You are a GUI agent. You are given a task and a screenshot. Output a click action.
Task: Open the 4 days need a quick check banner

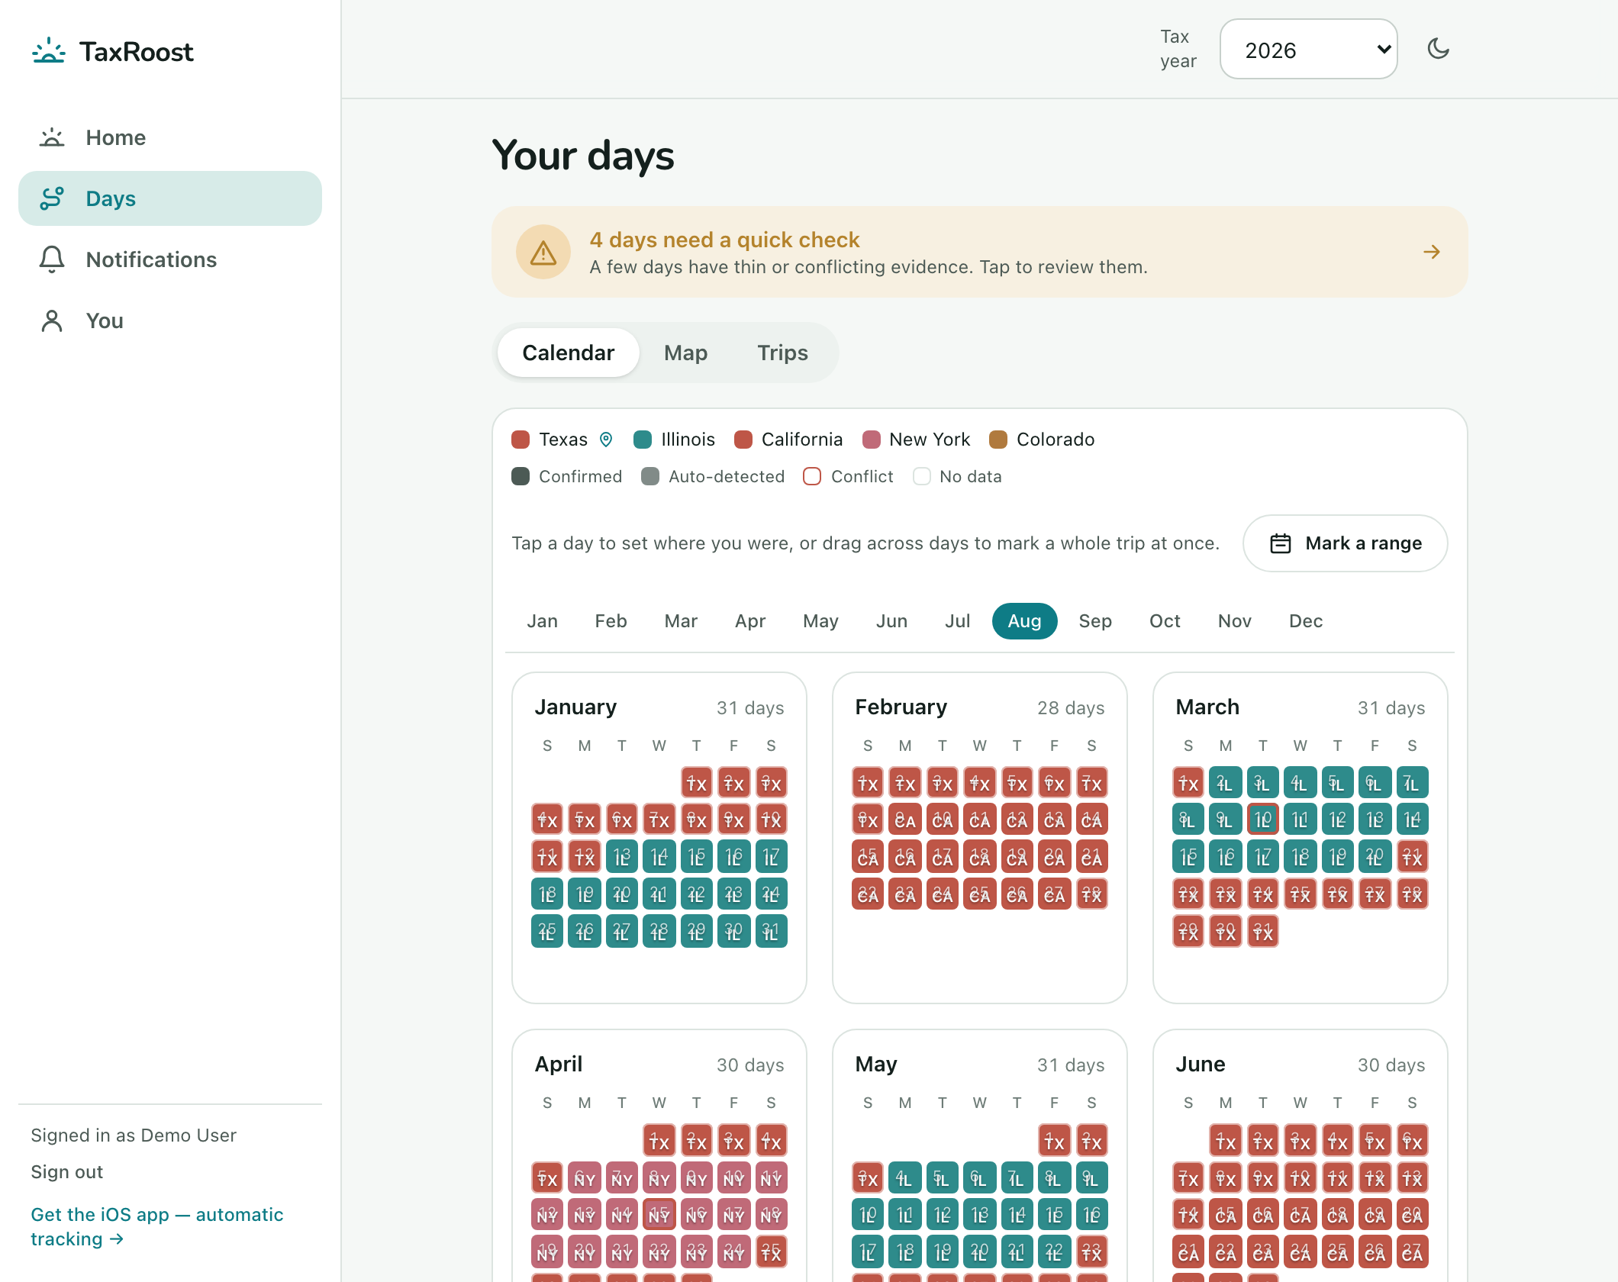coord(979,252)
